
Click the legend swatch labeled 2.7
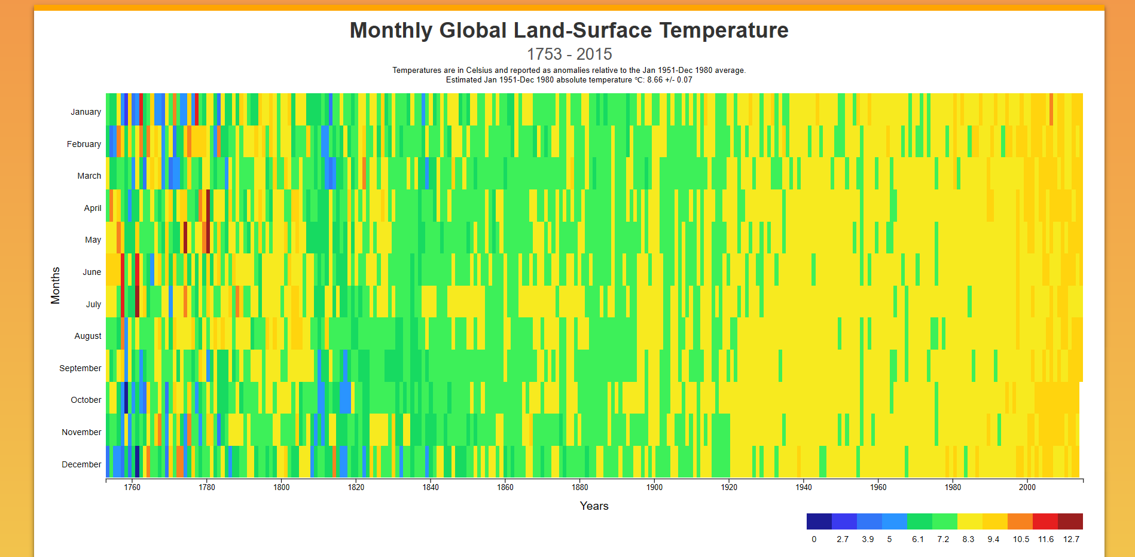coord(844,521)
